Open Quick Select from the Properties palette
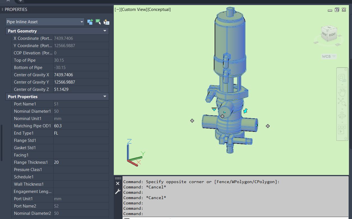Image resolution: width=352 pixels, height=219 pixels. click(106, 22)
